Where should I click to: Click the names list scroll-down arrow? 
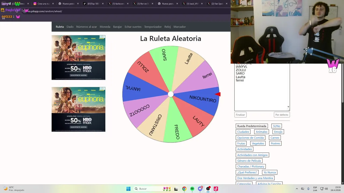(x=288, y=107)
